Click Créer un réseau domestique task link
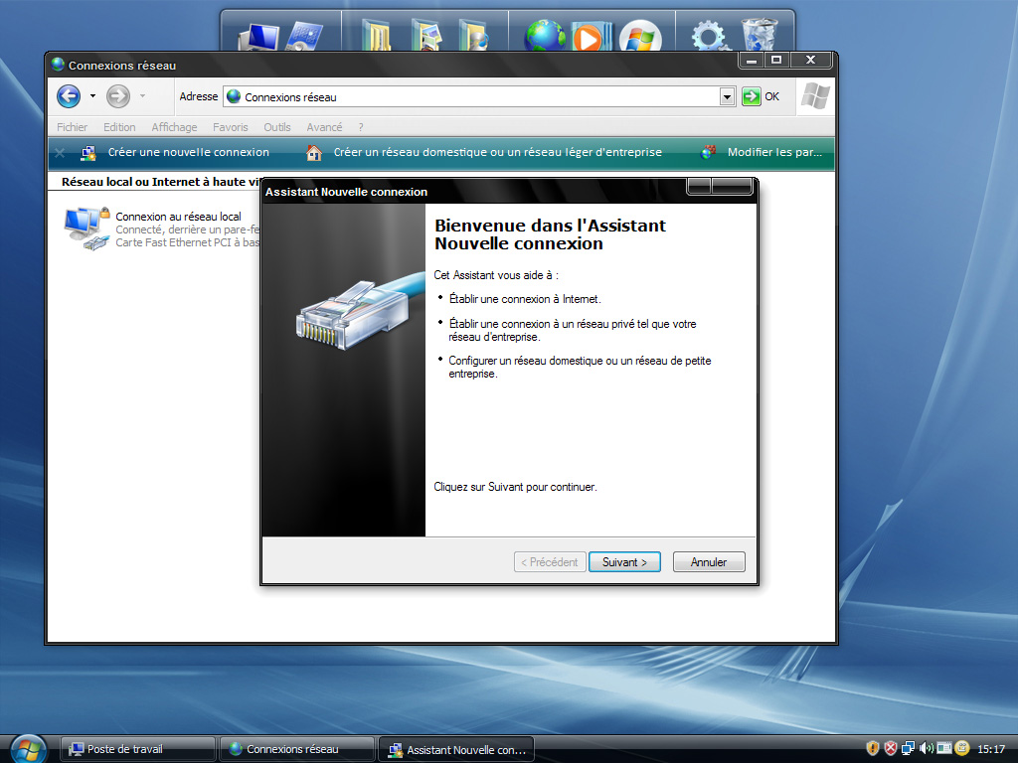This screenshot has height=763, width=1018. [x=497, y=152]
